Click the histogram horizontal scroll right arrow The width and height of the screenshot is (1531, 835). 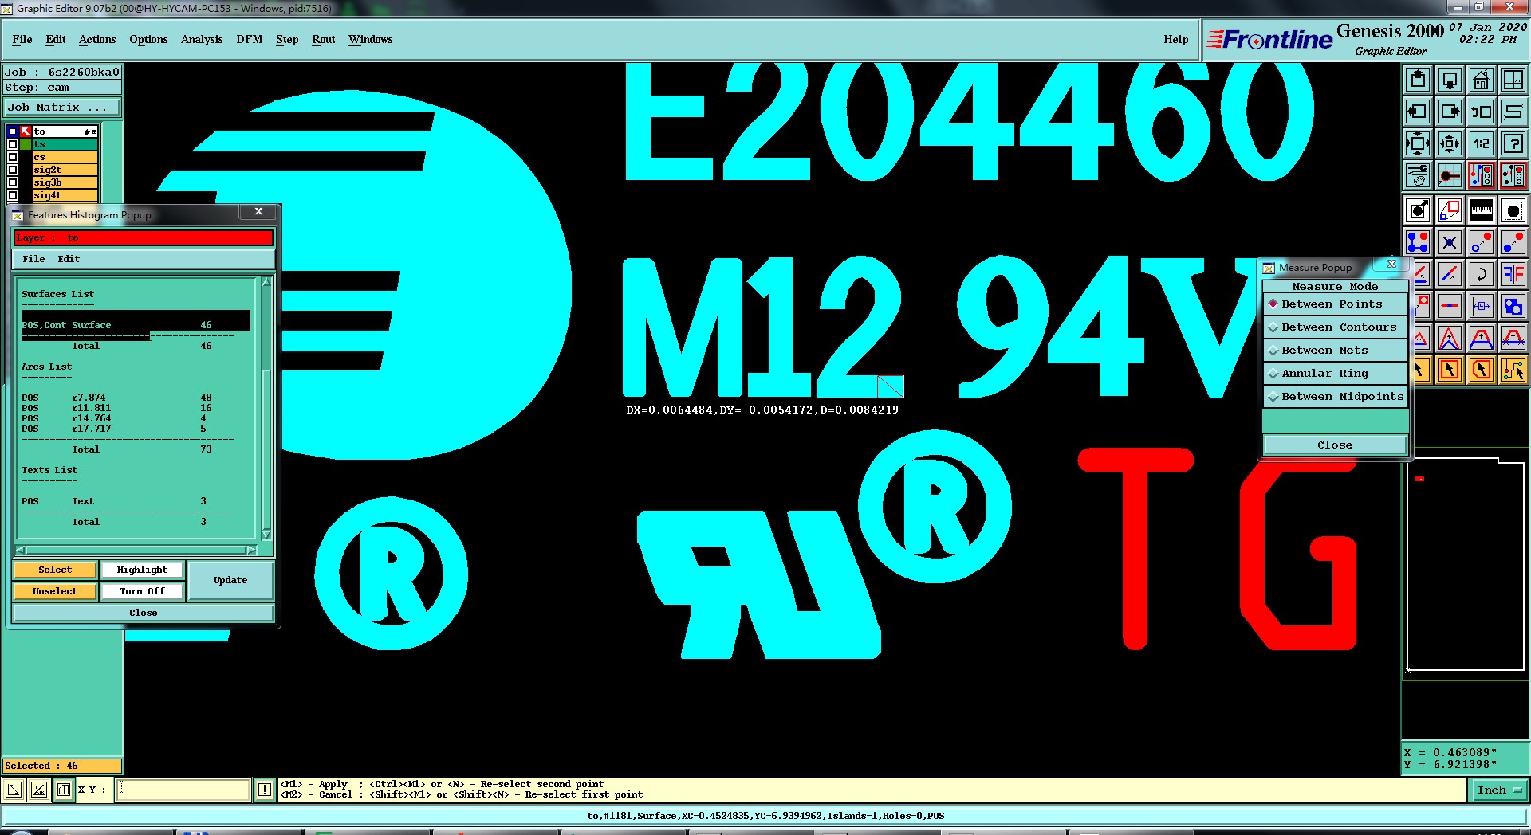click(252, 550)
